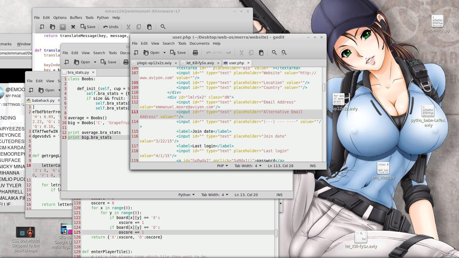Open Tab Width 4 dropdown in user.php gedit
The image size is (459, 258).
click(248, 166)
